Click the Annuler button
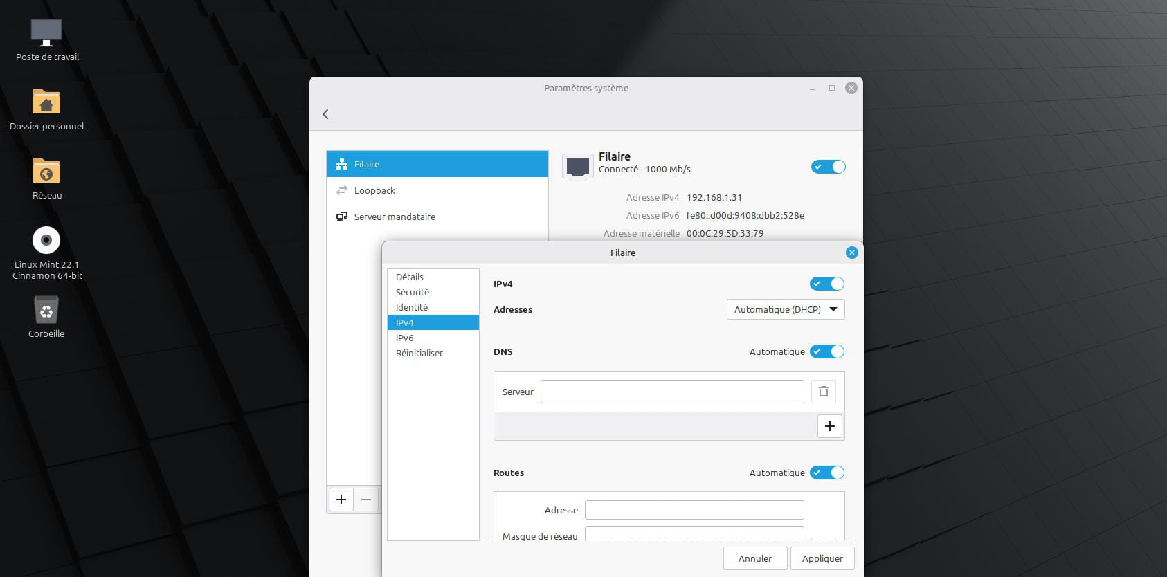The image size is (1167, 577). click(x=754, y=558)
